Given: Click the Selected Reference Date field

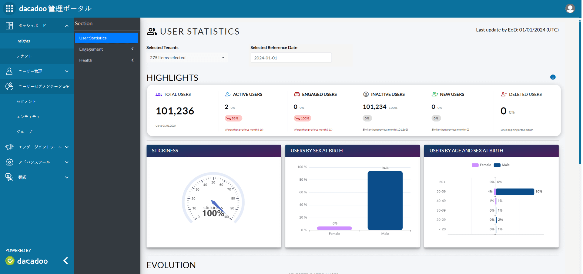Looking at the screenshot, I should [291, 58].
